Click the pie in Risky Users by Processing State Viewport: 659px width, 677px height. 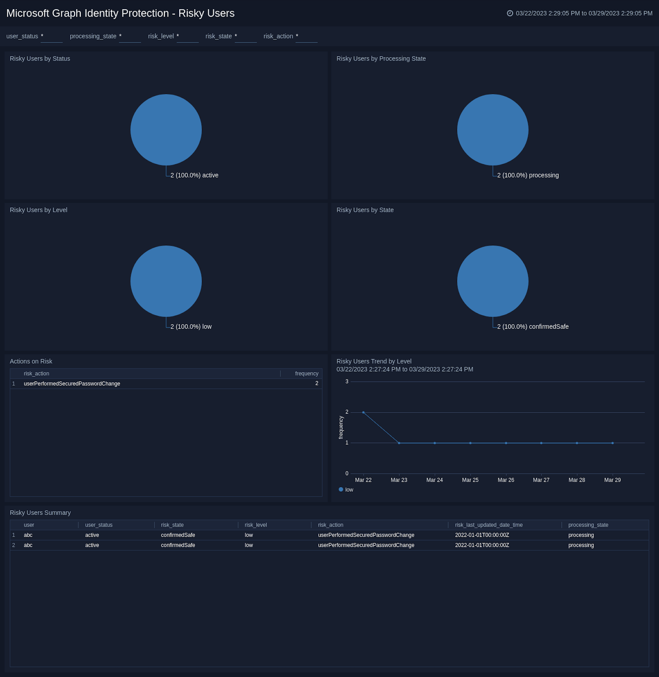tap(493, 130)
